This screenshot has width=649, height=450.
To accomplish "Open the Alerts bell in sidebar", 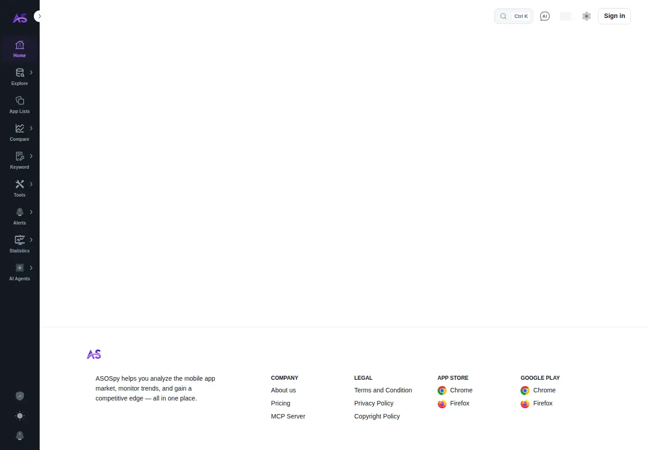I will (x=19, y=212).
